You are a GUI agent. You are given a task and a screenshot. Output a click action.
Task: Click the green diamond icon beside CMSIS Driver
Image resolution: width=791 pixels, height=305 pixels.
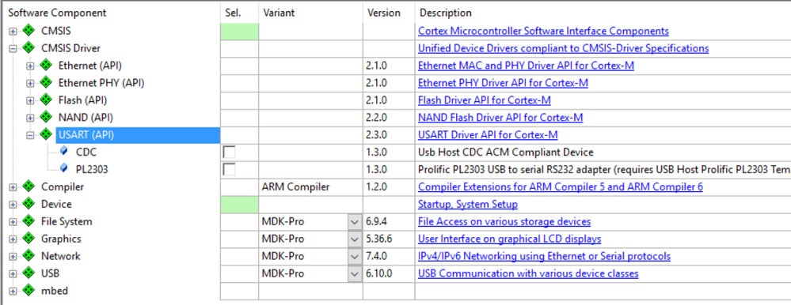coord(29,48)
